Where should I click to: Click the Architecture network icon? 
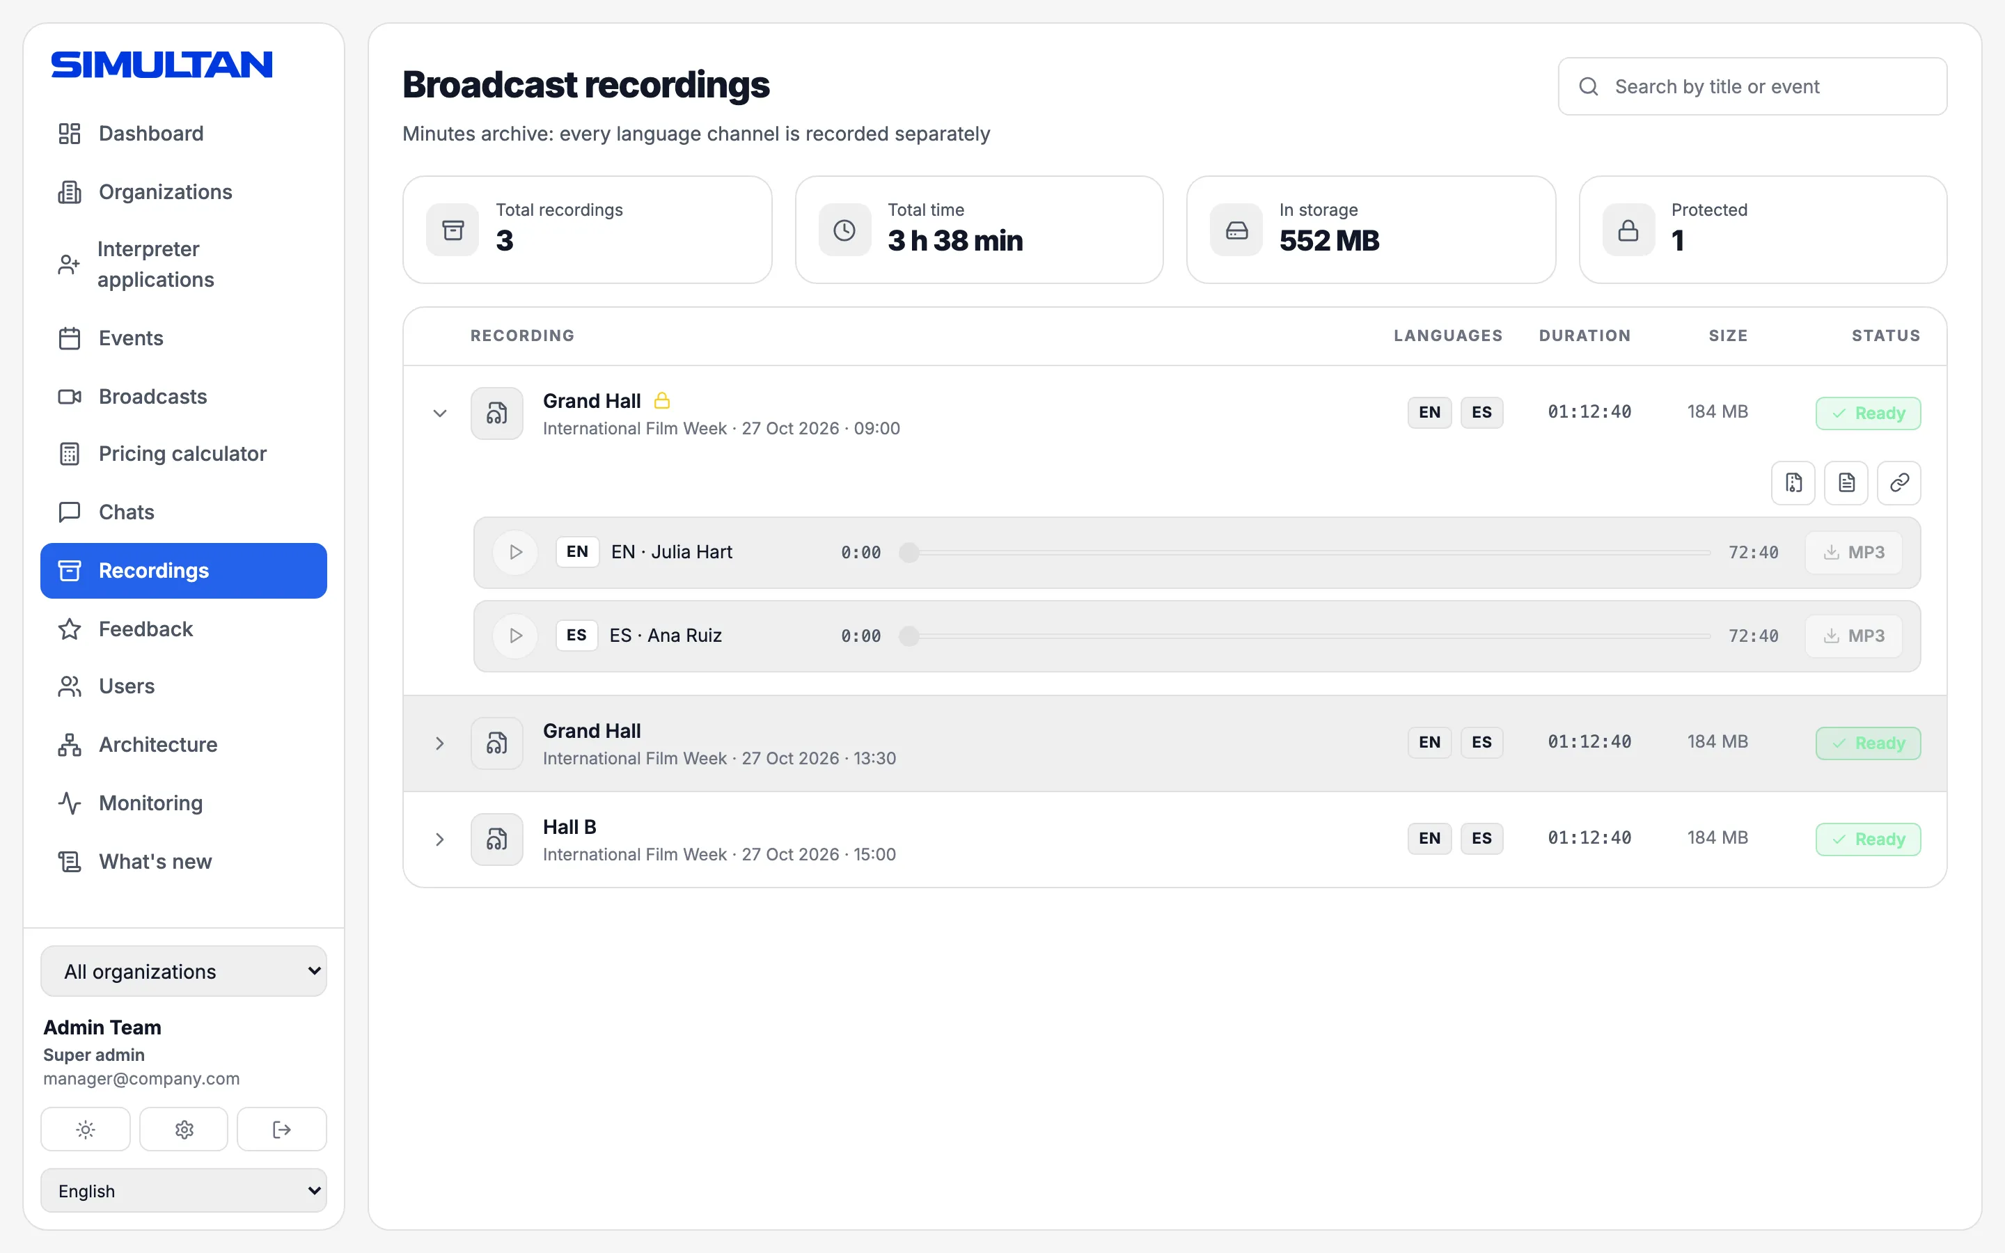(x=70, y=744)
